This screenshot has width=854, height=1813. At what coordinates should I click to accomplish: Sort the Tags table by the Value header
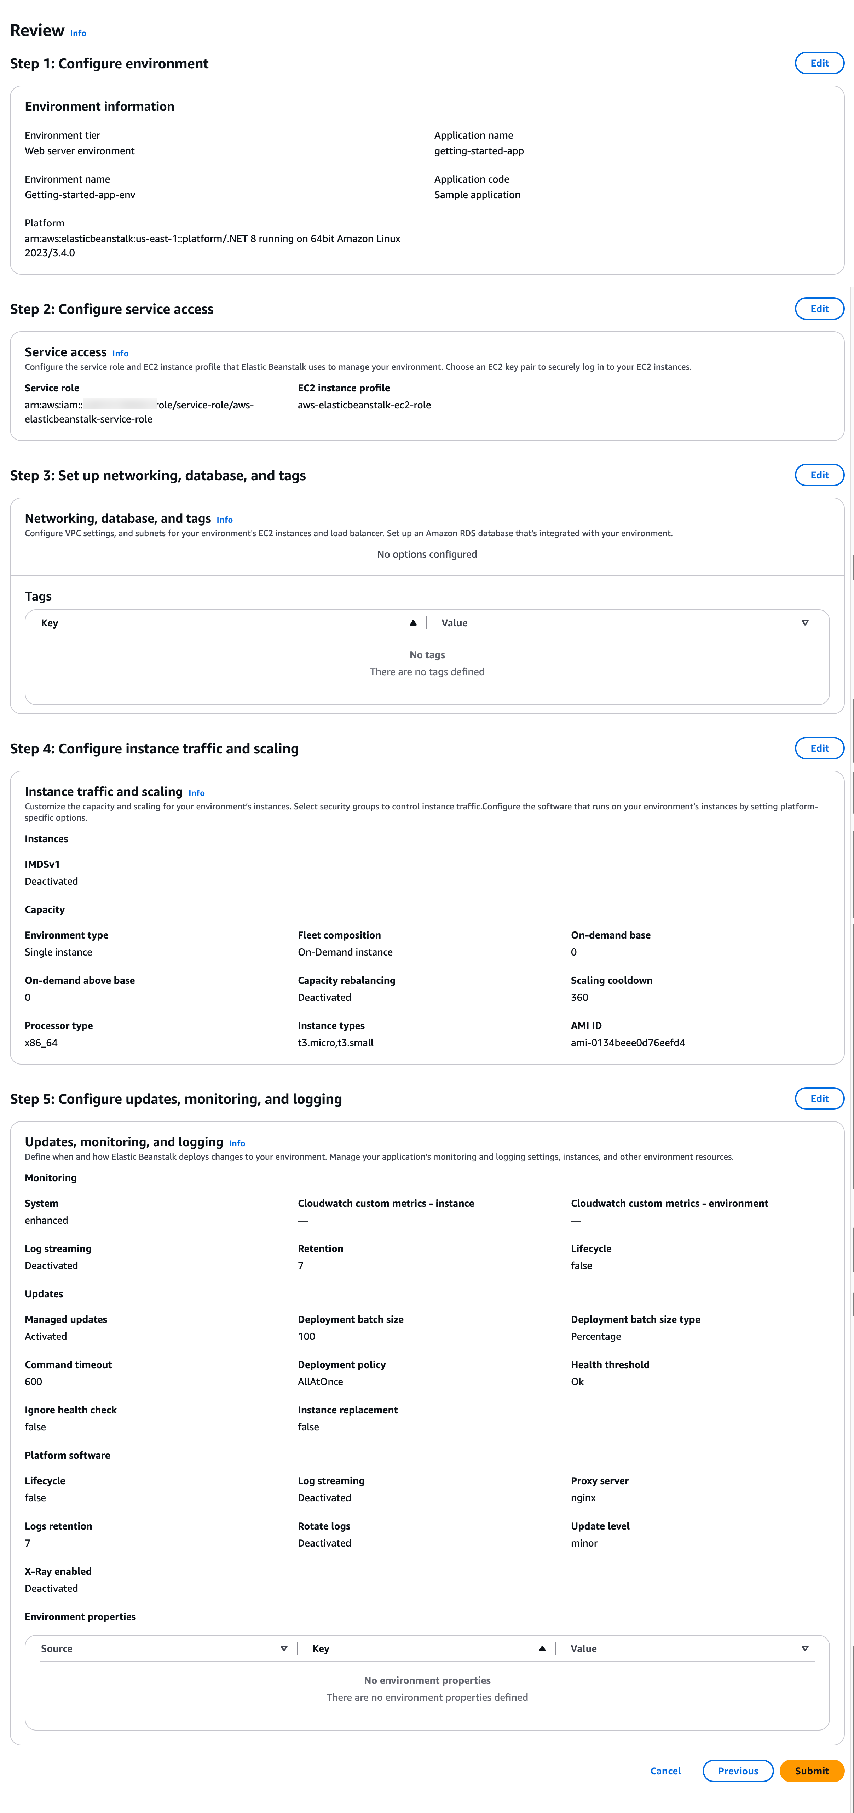(455, 622)
